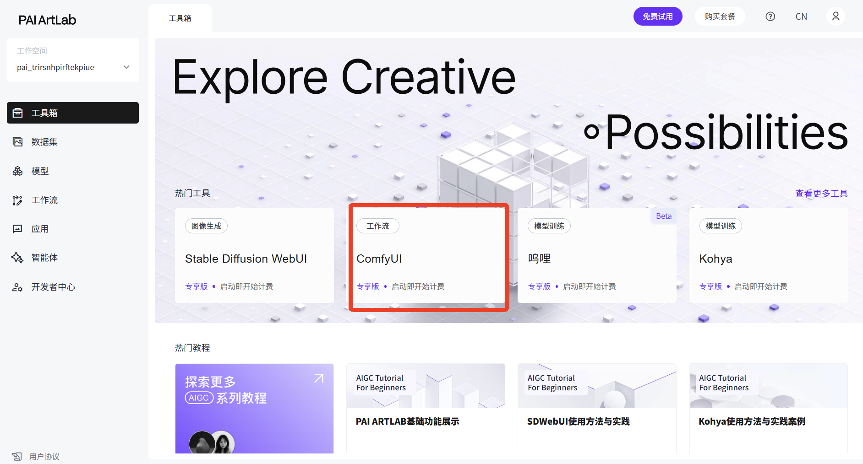The height and width of the screenshot is (464, 863).
Task: Click the 工作空间 label
Action: pyautogui.click(x=32, y=51)
